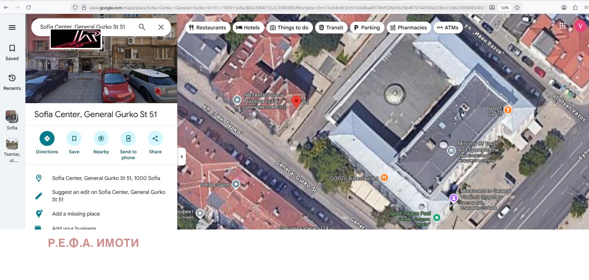Viewport: 589px width, 280px height.
Task: Click the search magnifier icon
Action: click(x=142, y=27)
